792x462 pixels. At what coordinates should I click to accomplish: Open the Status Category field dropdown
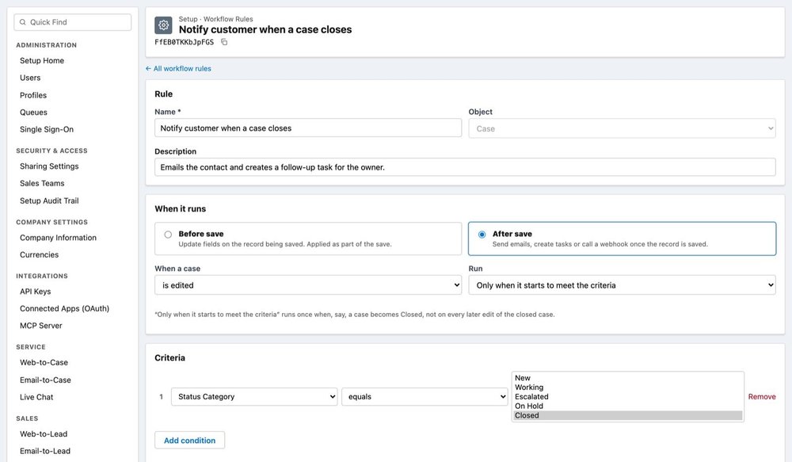(254, 397)
